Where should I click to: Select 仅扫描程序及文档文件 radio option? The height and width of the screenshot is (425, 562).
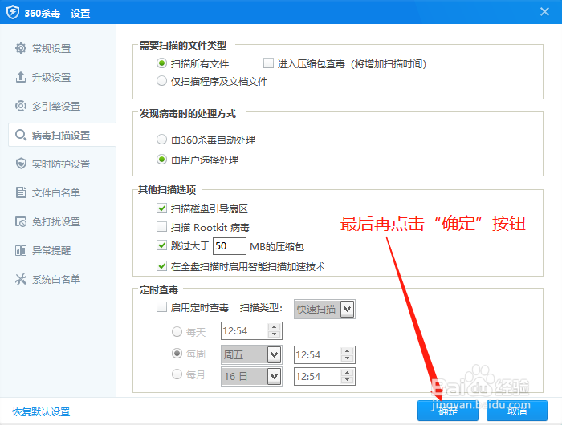coord(161,81)
